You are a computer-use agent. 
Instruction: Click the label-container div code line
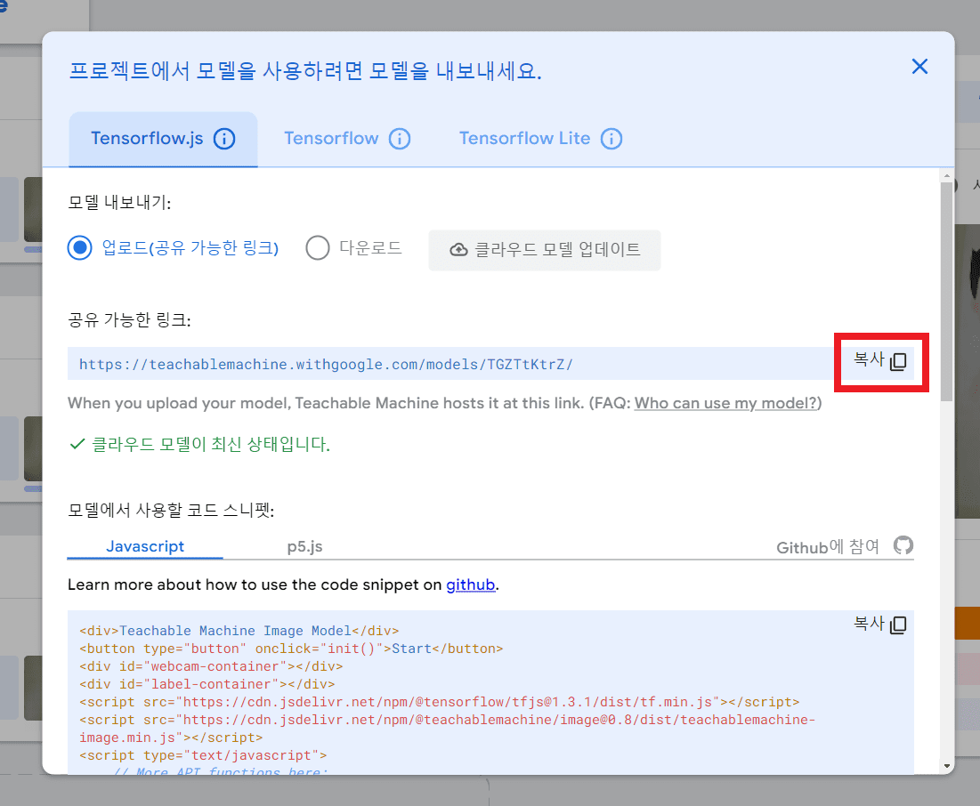click(x=207, y=684)
